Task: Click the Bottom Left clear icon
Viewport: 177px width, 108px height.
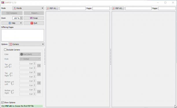Action: (39, 83)
